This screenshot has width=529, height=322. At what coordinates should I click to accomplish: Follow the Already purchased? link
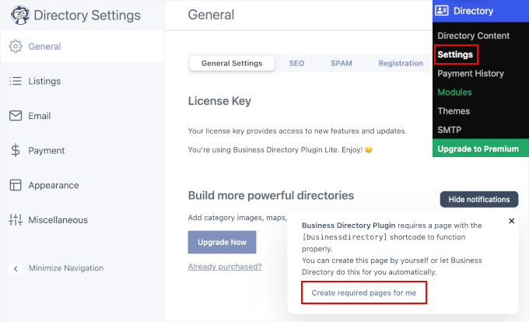(x=225, y=267)
